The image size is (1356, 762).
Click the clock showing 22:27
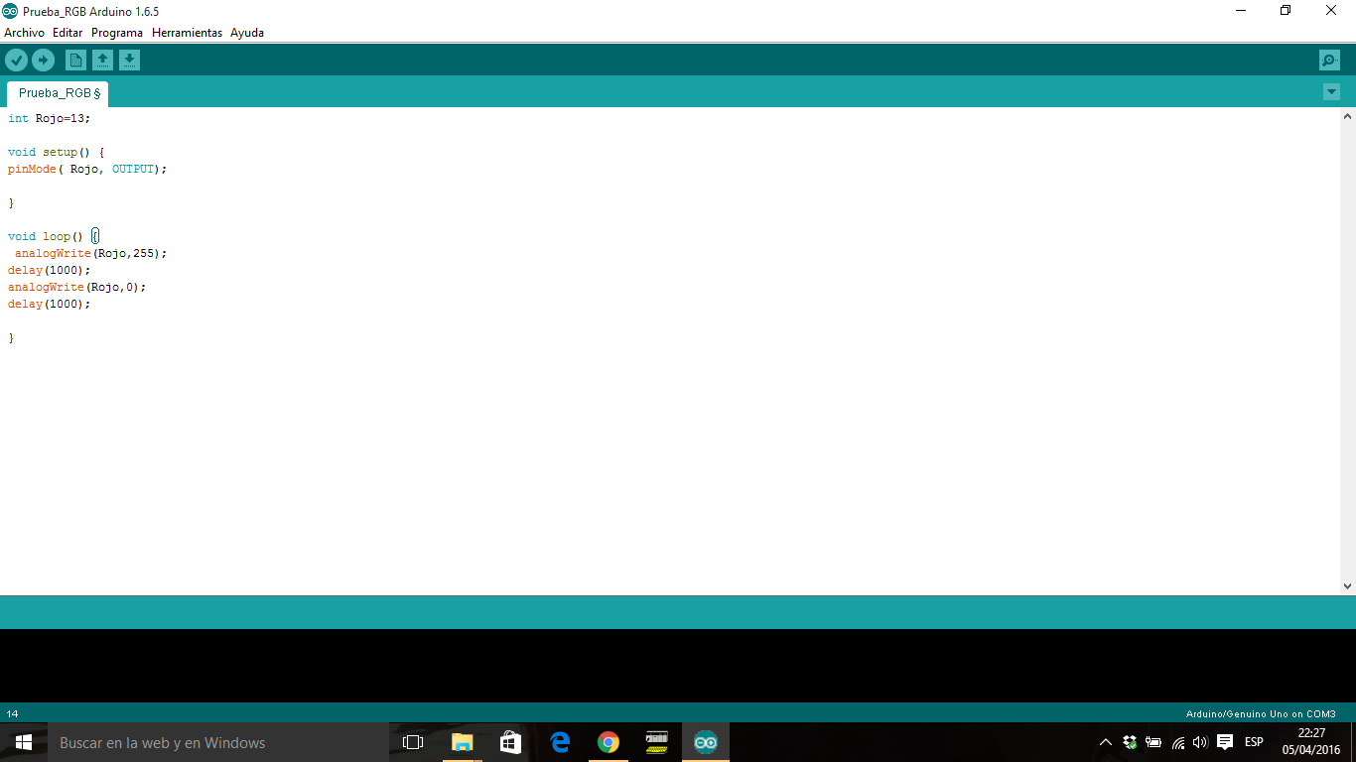point(1311,733)
